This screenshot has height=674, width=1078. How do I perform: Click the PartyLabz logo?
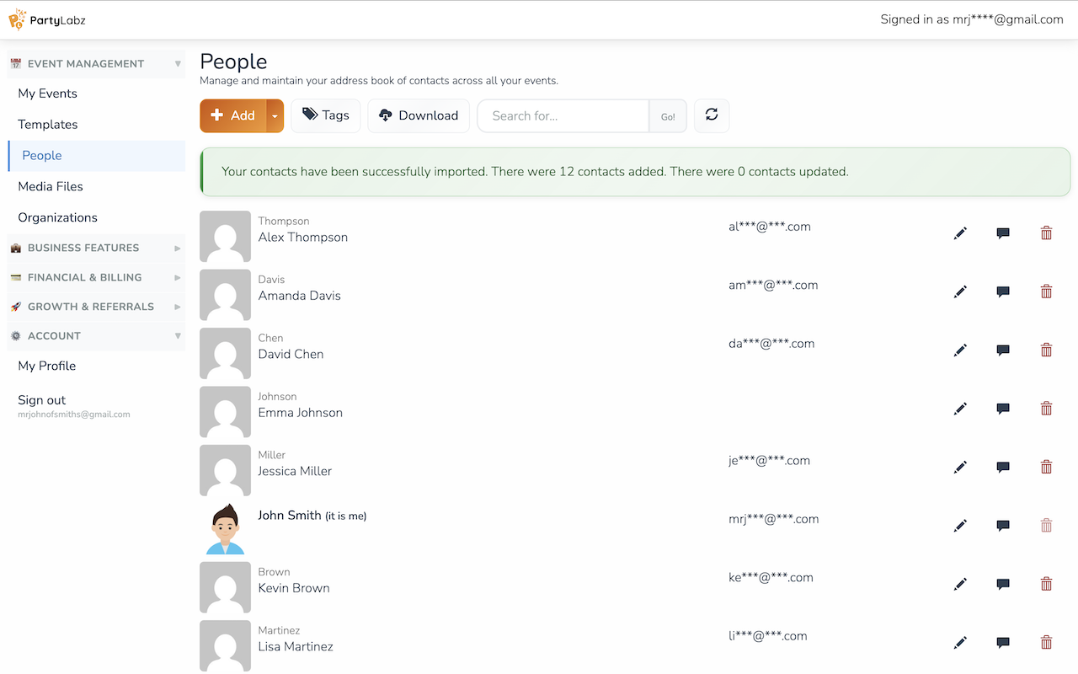(x=47, y=19)
